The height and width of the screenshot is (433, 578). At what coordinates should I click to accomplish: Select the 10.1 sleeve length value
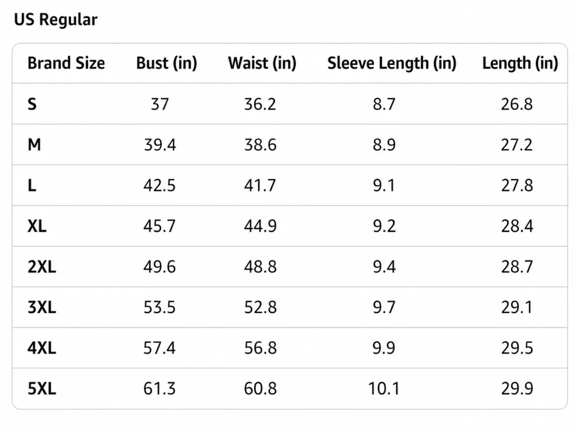point(384,389)
